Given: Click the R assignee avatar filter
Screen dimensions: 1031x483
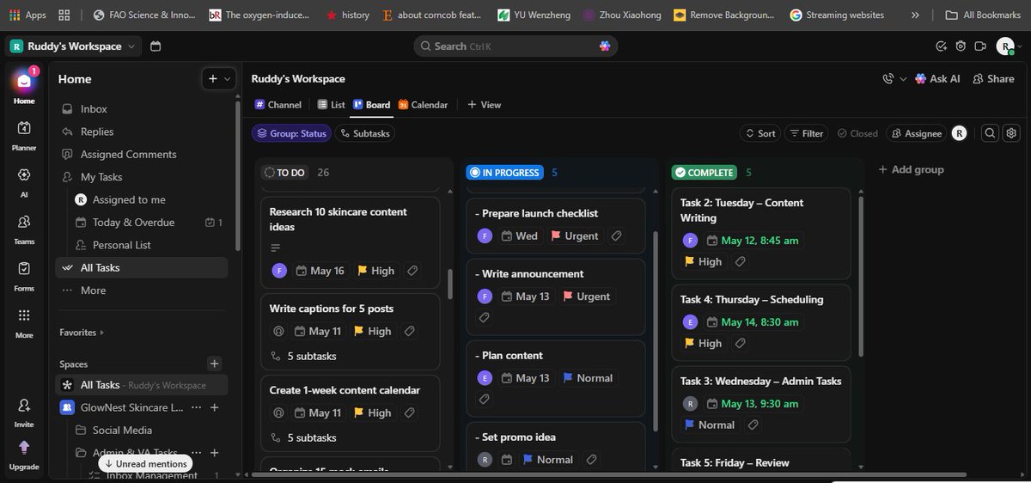Looking at the screenshot, I should [x=960, y=133].
